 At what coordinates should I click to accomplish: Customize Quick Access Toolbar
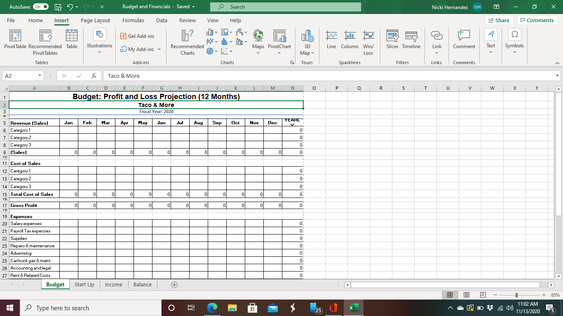101,7
